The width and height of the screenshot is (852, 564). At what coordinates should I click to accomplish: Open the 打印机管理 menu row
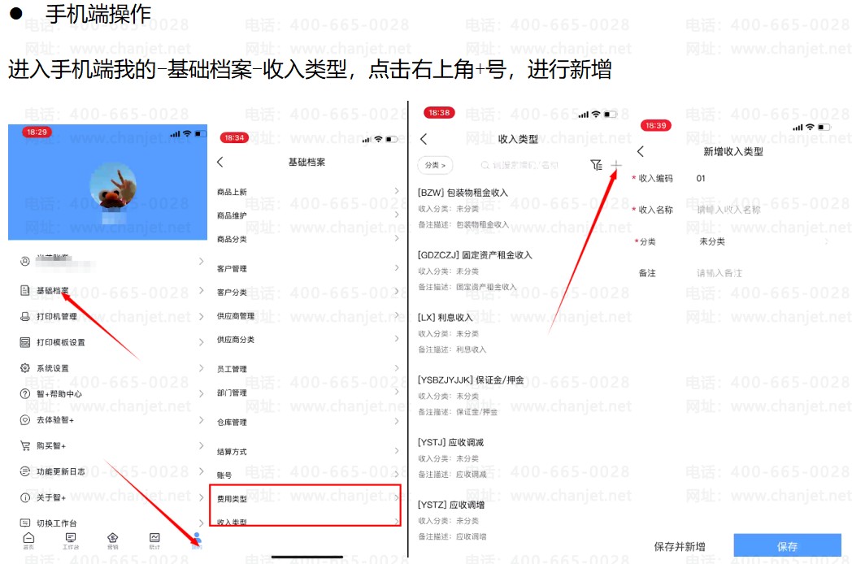point(112,316)
